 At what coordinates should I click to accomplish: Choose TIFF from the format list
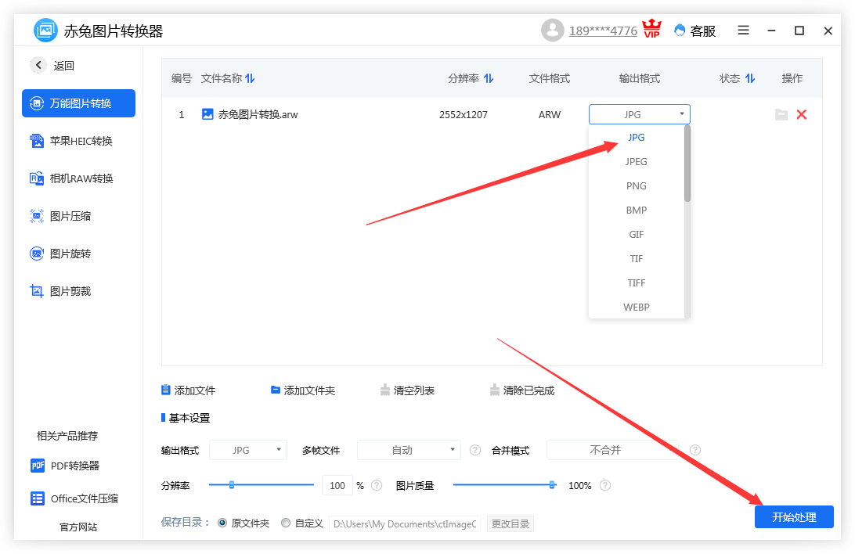point(637,282)
